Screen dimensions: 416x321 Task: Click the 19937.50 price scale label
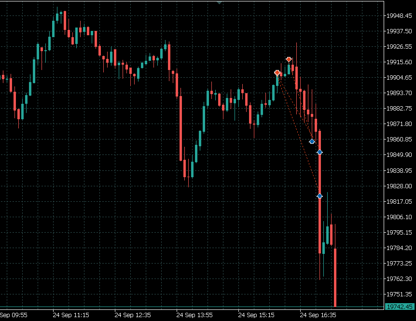pyautogui.click(x=399, y=31)
